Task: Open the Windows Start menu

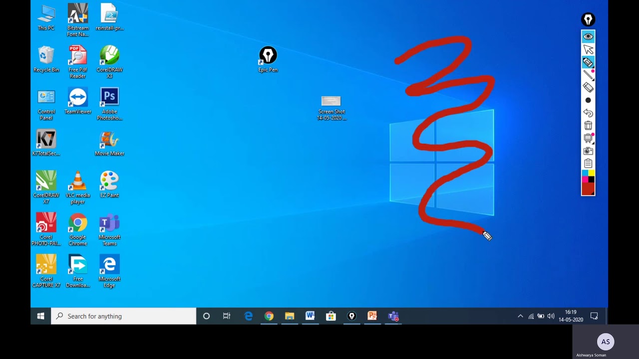Action: (41, 316)
